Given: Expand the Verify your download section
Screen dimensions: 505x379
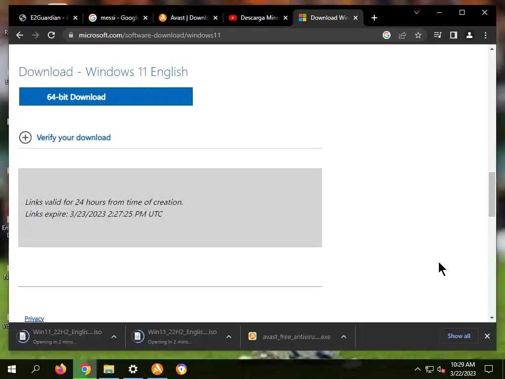Looking at the screenshot, I should point(26,138).
